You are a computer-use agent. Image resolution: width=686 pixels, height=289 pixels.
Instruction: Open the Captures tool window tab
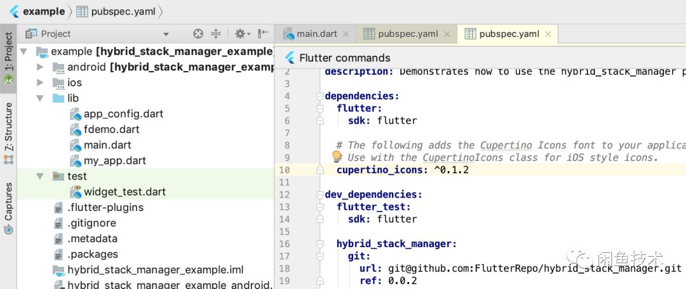point(8,209)
